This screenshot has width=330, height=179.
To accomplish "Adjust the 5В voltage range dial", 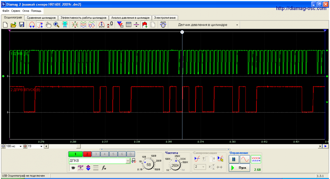I will pyautogui.click(x=149, y=165).
